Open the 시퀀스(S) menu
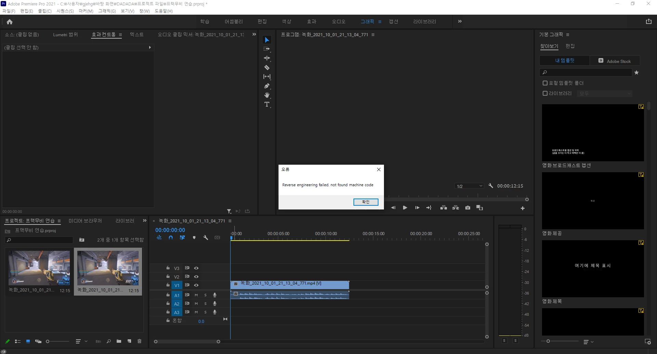This screenshot has width=657, height=354. [65, 11]
